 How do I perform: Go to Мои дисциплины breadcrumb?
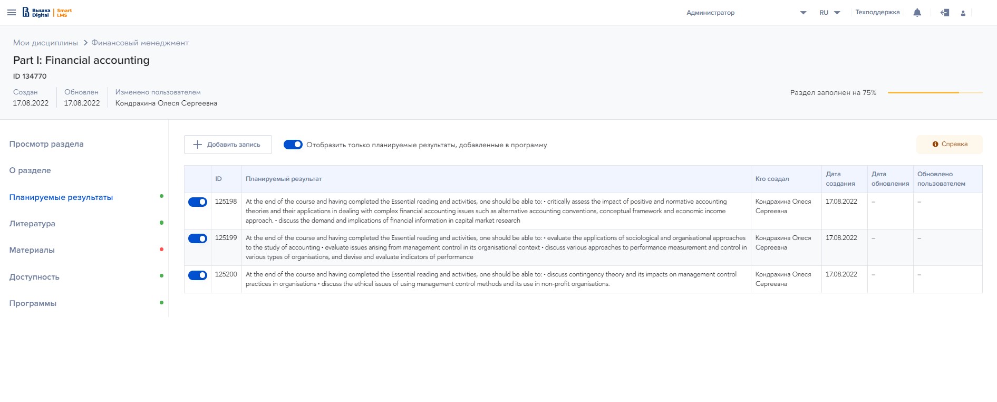coord(45,43)
